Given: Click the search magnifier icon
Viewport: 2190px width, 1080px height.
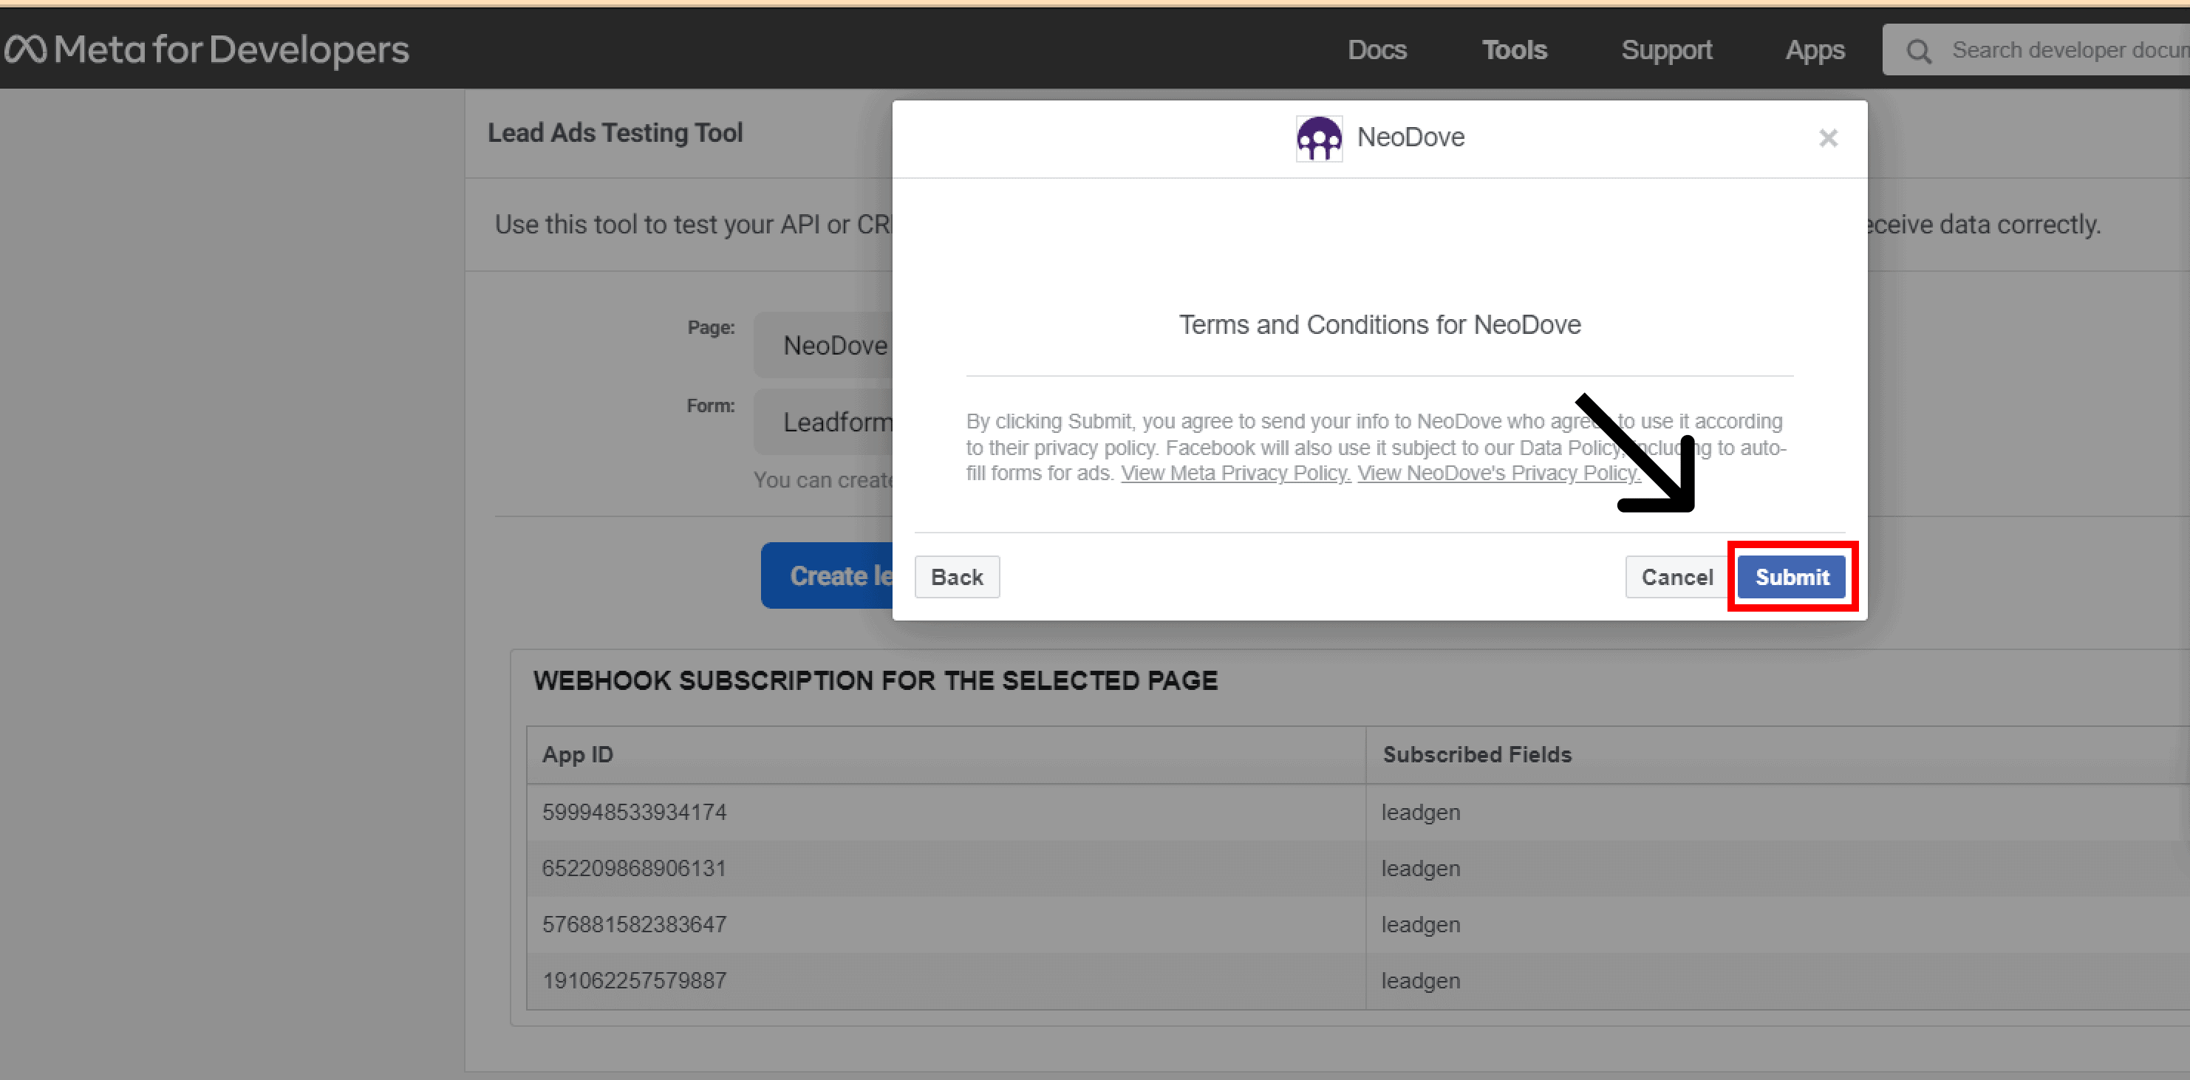Looking at the screenshot, I should pos(1919,50).
